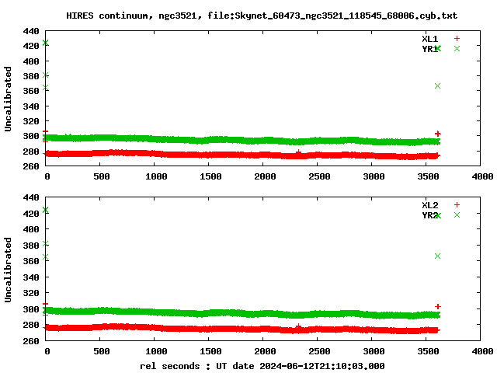Screen dimensions: 497x373
Task: Click the red XL1 data band at 1000 seconds
Action: tap(155, 154)
